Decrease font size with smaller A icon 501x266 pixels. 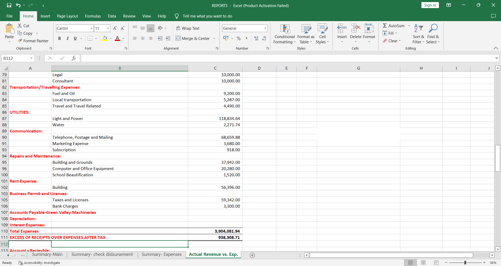[x=122, y=28]
